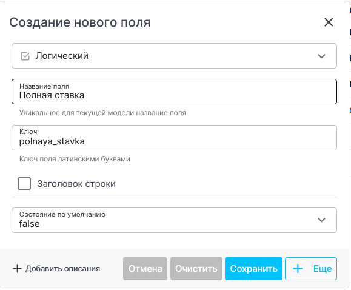This screenshot has height=290, width=351.
Task: Click the chevron arrow beside the false value
Action: point(321,220)
